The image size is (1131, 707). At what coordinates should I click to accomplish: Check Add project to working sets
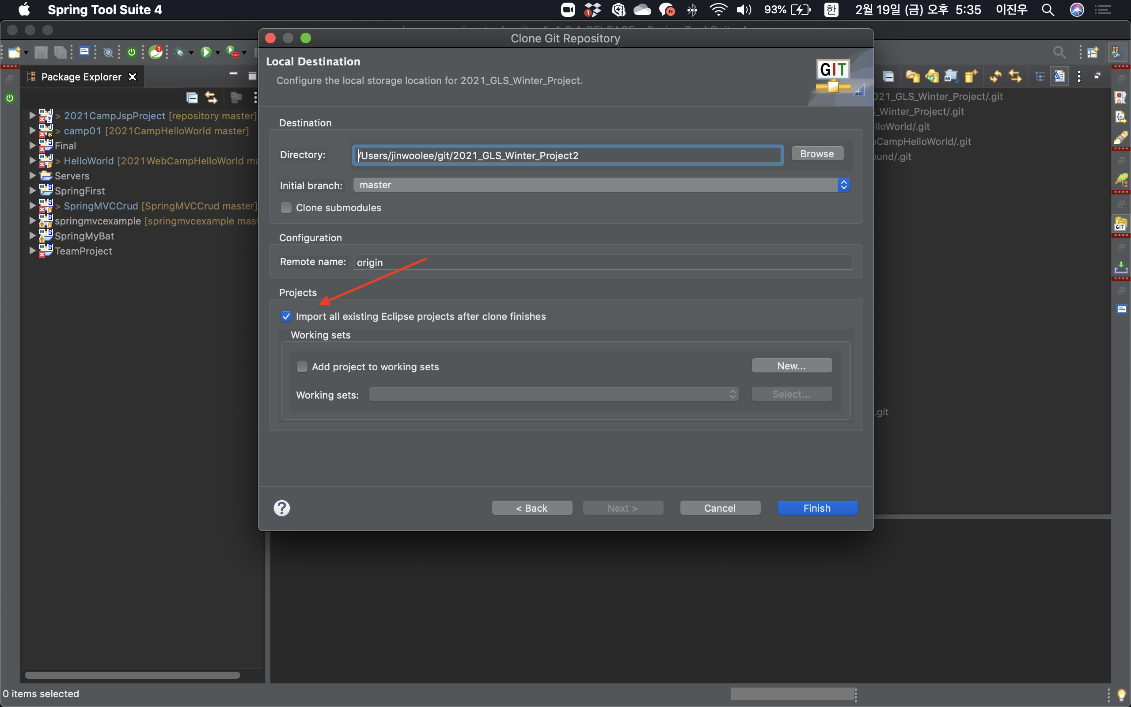302,367
